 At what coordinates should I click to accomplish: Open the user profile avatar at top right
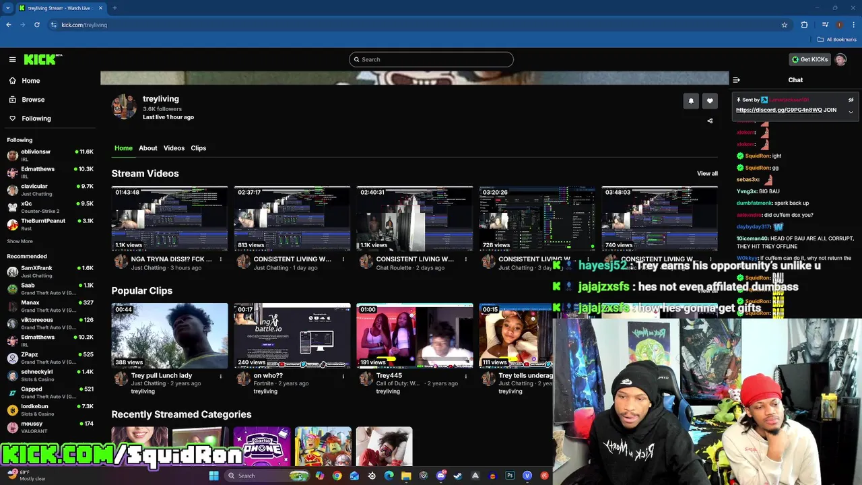tap(840, 59)
